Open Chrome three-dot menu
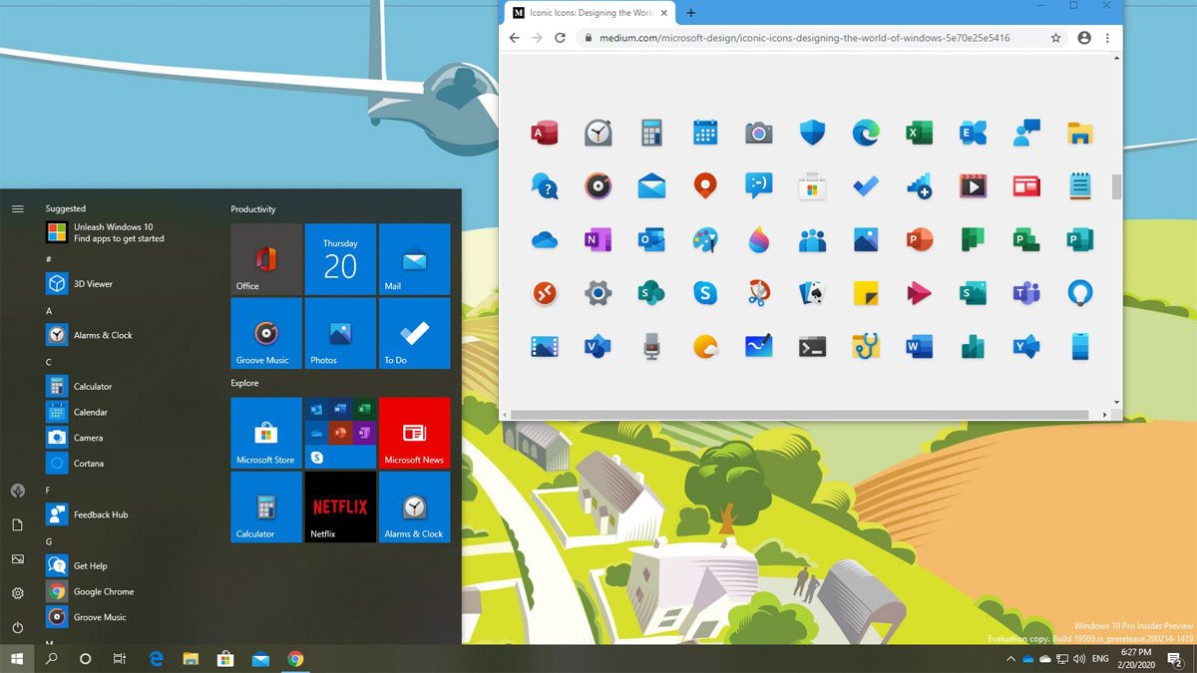1197x673 pixels. [1108, 38]
